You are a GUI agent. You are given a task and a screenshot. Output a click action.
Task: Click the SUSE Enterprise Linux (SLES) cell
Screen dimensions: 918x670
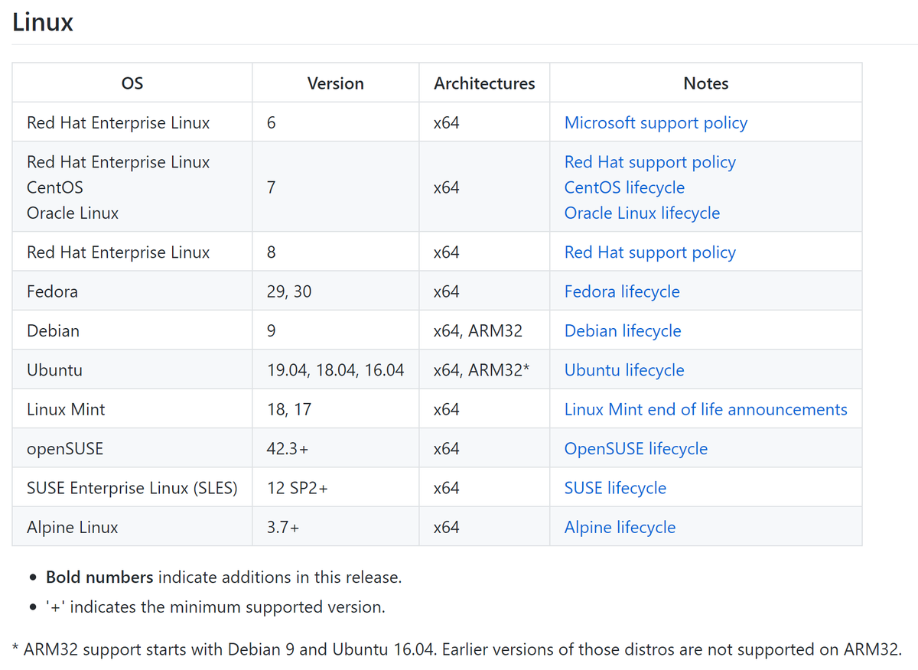click(x=132, y=488)
